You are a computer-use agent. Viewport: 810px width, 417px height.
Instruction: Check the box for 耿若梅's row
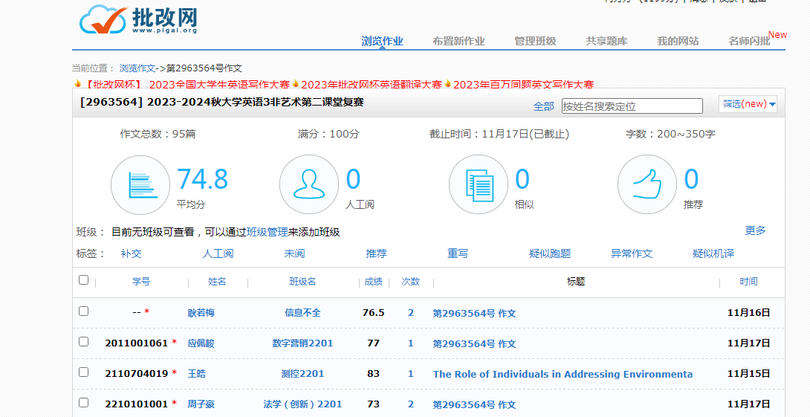[x=84, y=311]
